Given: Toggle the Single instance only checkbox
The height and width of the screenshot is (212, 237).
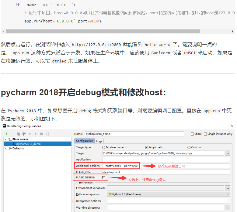Looking at the screenshot, I should coord(205,134).
